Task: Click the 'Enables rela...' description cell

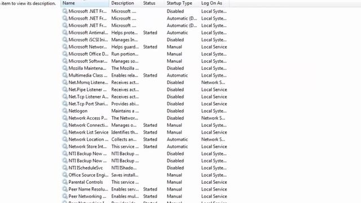Action: pyautogui.click(x=125, y=75)
